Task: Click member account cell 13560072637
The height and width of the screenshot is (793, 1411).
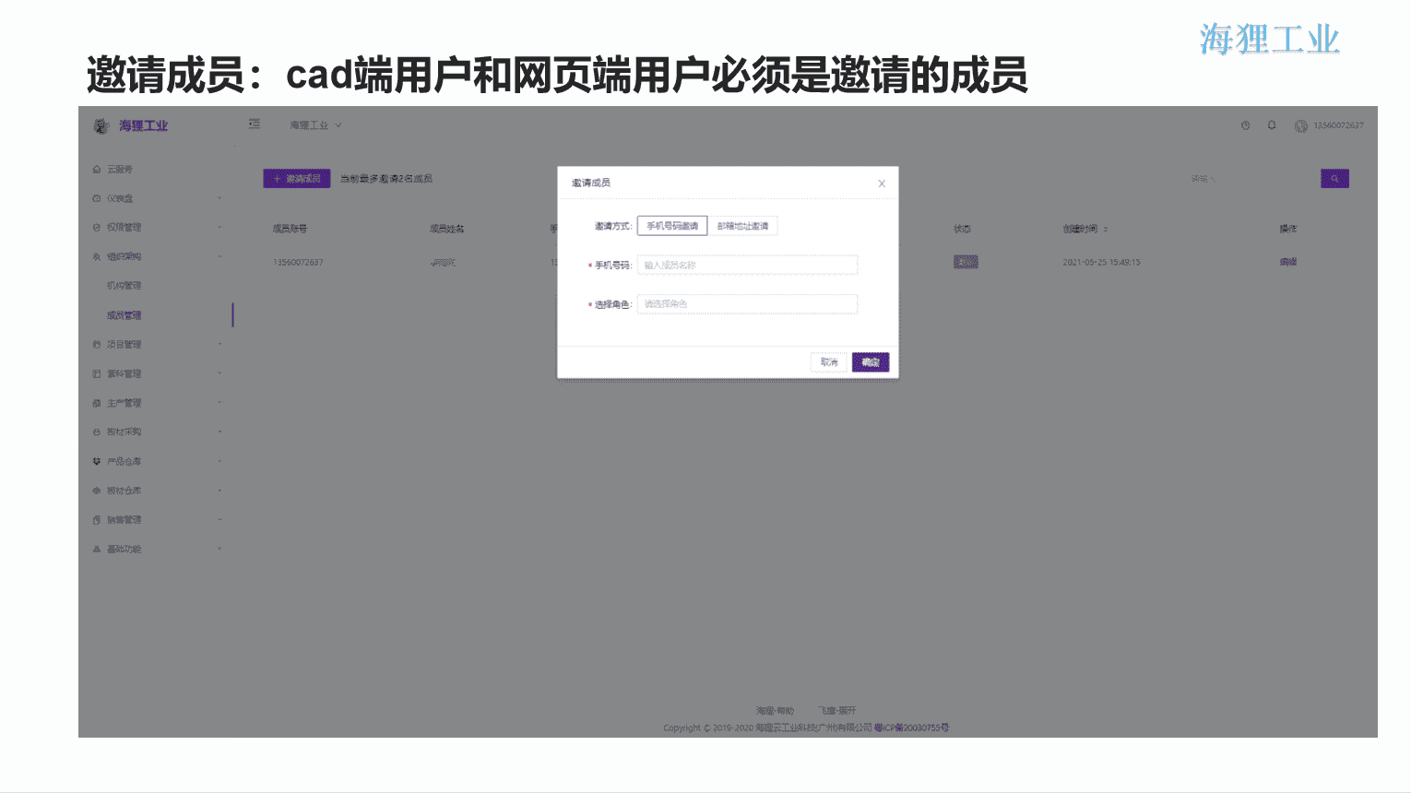Action: (298, 263)
